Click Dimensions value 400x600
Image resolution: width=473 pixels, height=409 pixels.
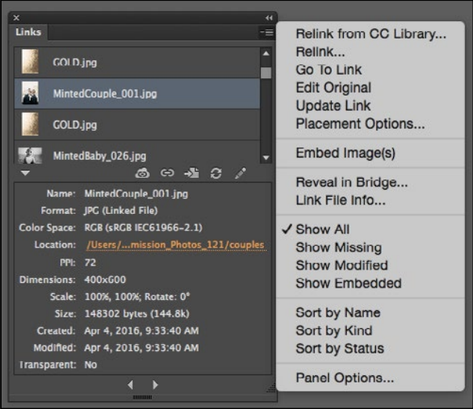coord(105,280)
